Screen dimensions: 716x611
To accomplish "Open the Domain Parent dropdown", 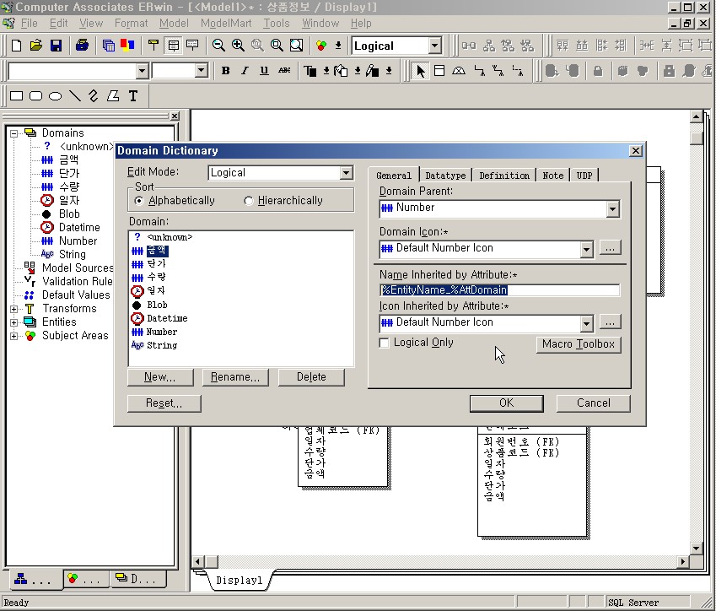I will click(612, 208).
